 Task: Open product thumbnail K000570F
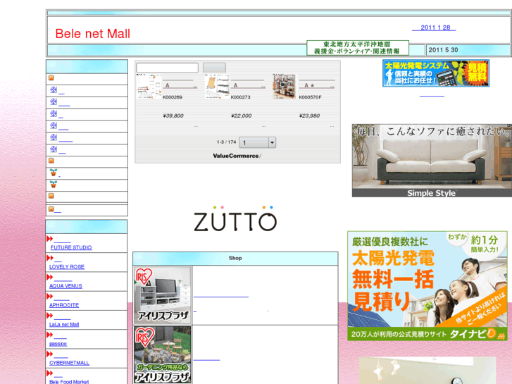285,86
